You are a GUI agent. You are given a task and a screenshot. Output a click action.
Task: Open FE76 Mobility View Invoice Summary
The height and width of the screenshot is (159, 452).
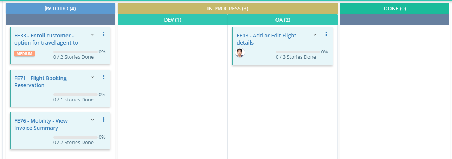41,124
